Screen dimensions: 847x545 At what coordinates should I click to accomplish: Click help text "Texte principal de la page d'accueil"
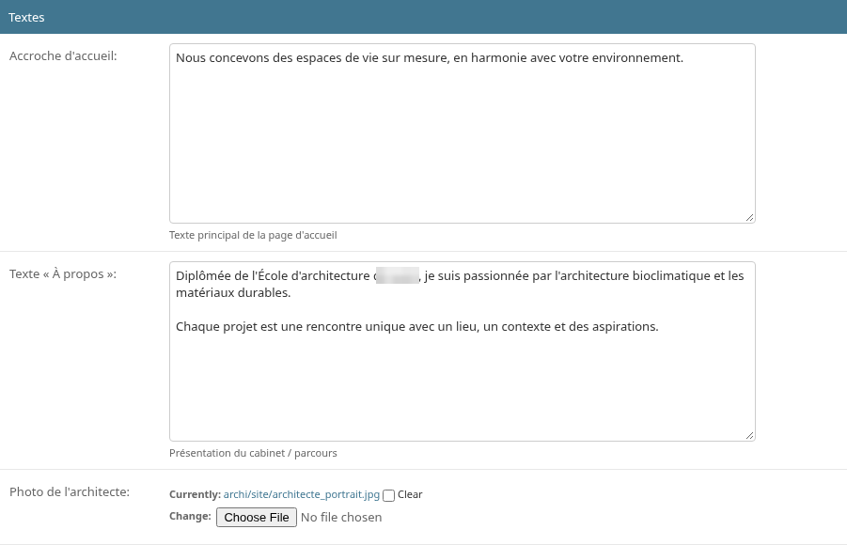(253, 235)
